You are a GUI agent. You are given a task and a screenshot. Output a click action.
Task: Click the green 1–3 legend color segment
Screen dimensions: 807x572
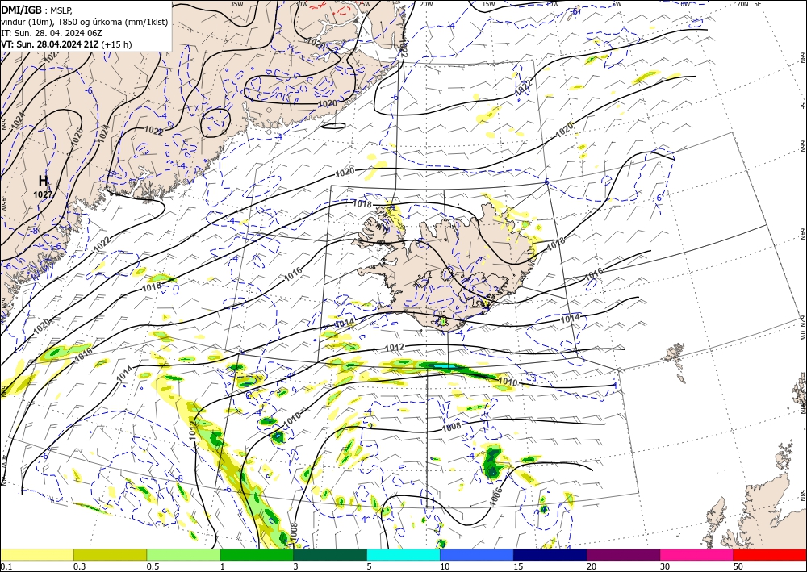tap(257, 554)
